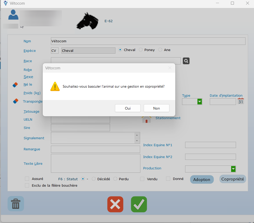Select the Décédé status radio button
The height and width of the screenshot is (223, 254).
94,179
